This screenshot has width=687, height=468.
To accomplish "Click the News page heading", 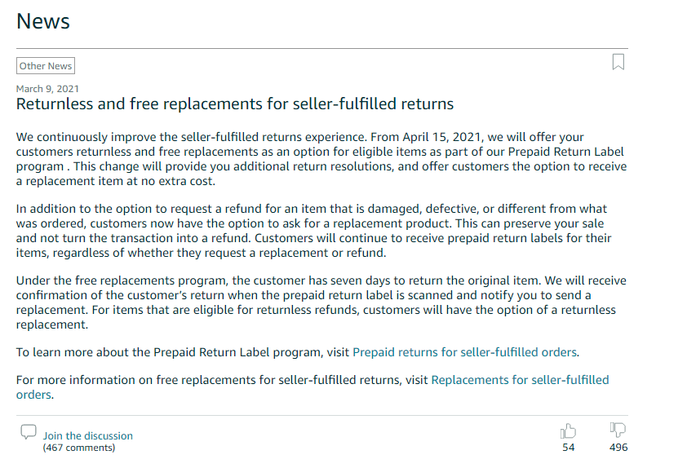I will (43, 21).
